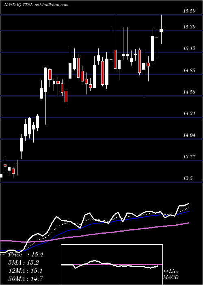Click the 13.77 price axis label
Image resolution: width=203 pixels, height=285 pixels.
click(x=189, y=156)
